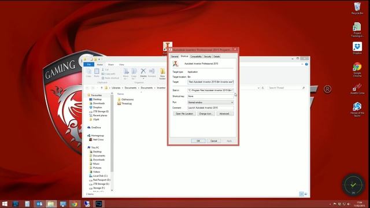
Task: Click Cancel in Properties dialog
Action: tap(214, 141)
